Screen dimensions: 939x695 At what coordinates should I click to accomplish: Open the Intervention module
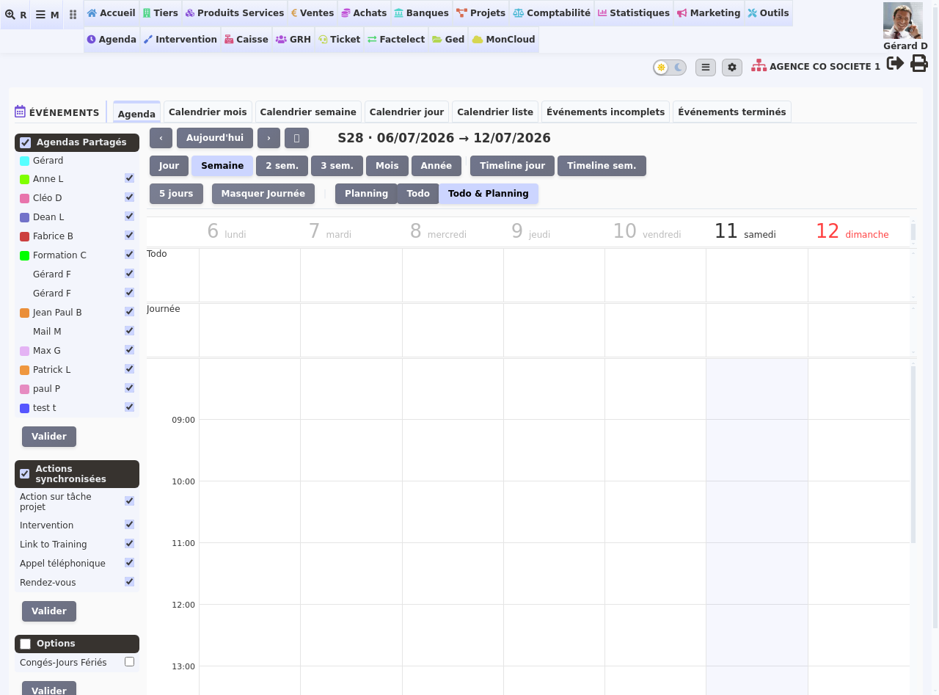(x=180, y=40)
